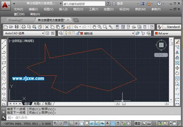Click the Cut scissors icon

(x=47, y=27)
